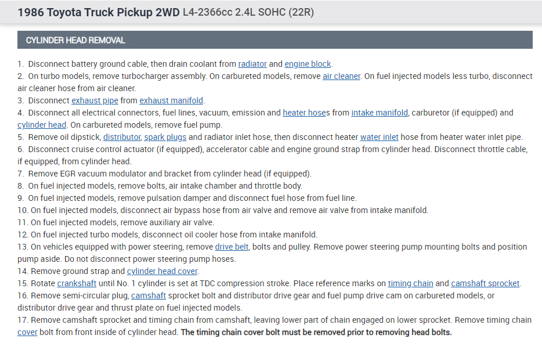Screen dimensions: 542x346
Task: Open the intake manifold link in step 4
Action: [380, 113]
